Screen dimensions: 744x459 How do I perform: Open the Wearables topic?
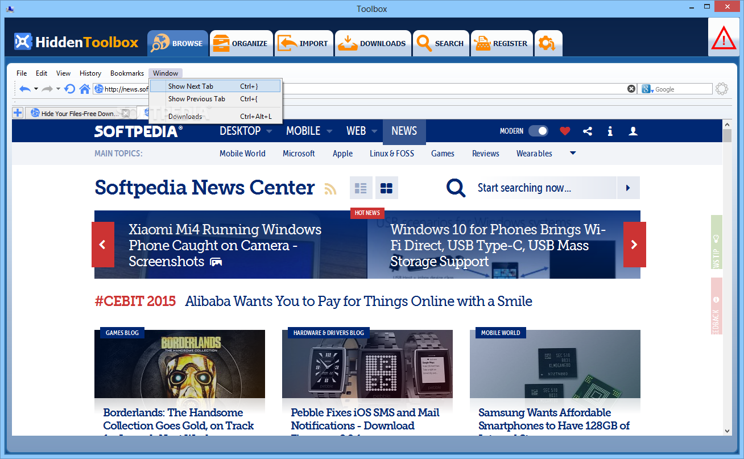pos(534,154)
